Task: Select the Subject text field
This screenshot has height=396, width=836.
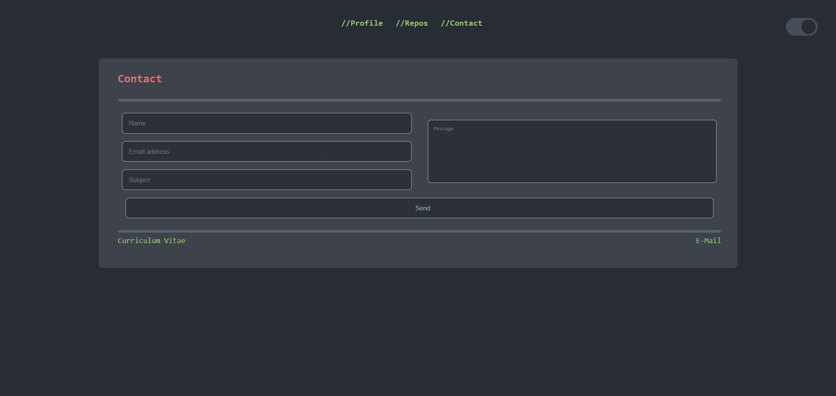Action: (x=267, y=180)
